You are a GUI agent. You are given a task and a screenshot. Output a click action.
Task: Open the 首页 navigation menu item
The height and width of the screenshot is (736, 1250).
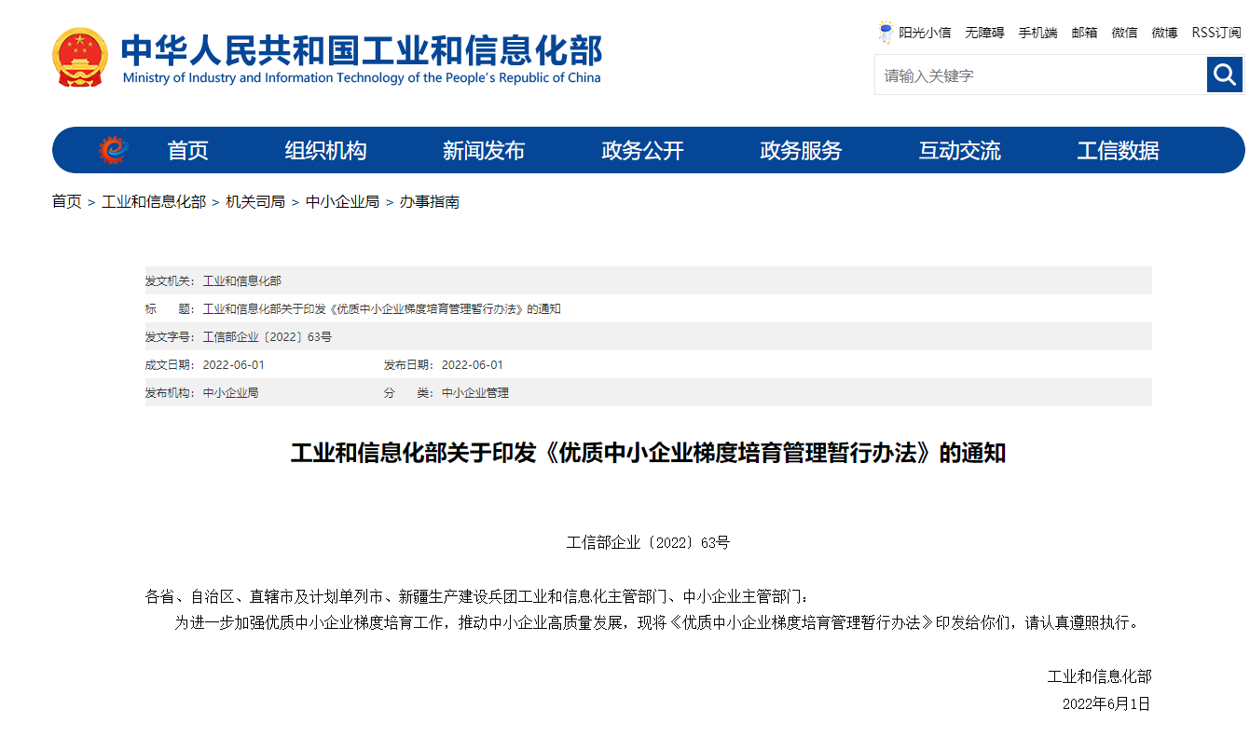[187, 151]
